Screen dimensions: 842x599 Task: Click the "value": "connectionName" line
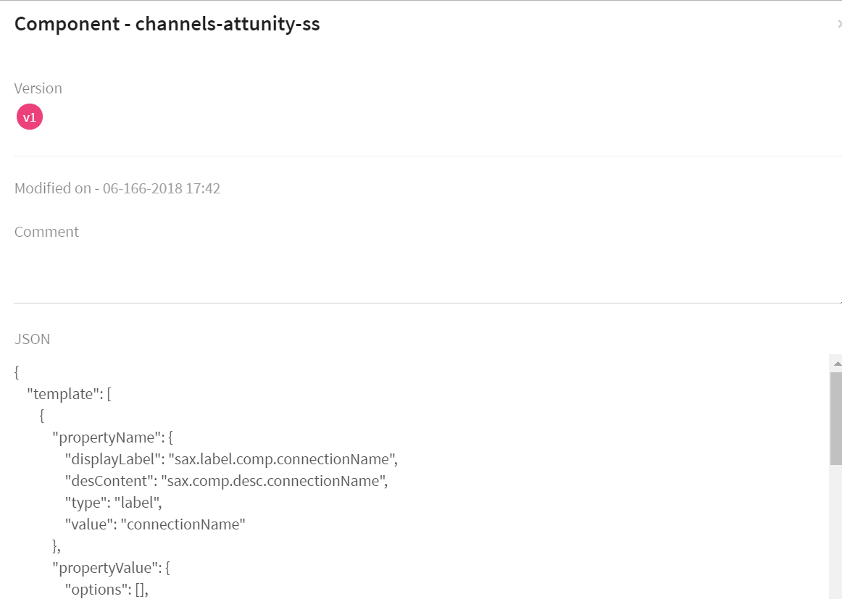(155, 524)
